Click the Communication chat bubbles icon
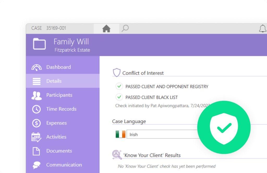The width and height of the screenshot is (267, 173). click(x=37, y=165)
